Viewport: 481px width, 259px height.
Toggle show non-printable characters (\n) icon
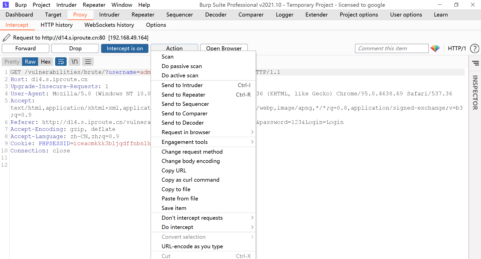coord(74,62)
